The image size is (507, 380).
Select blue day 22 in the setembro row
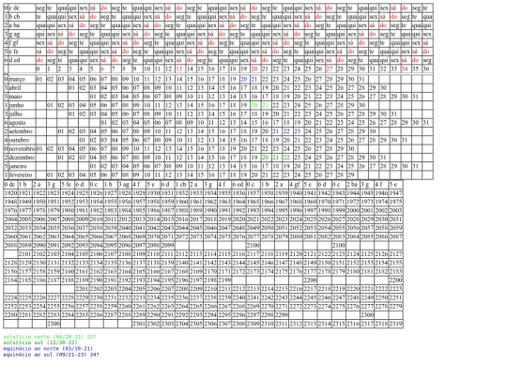pos(286,131)
